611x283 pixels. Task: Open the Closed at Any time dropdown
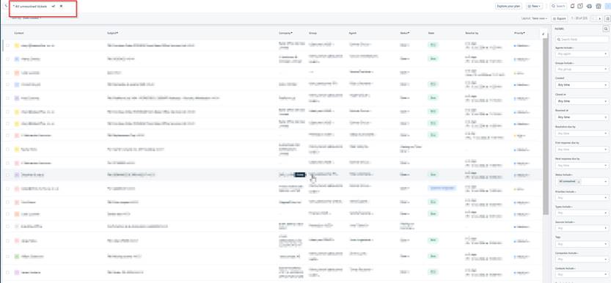582,101
